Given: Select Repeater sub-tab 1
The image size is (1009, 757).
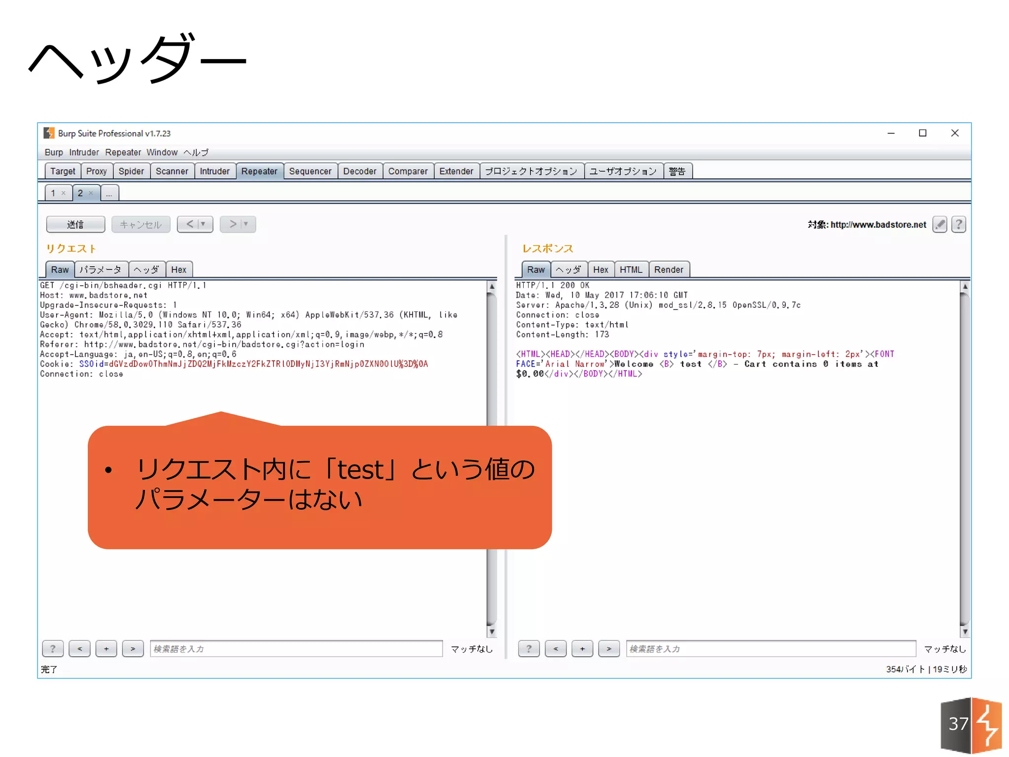Looking at the screenshot, I should tap(53, 193).
